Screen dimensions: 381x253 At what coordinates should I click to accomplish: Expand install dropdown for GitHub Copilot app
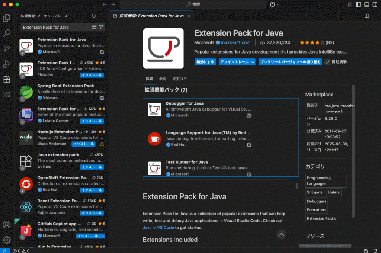point(103,236)
